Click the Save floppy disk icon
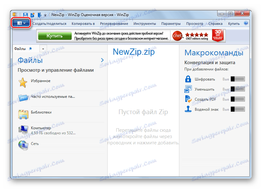Screen dimensions: 262x189 25,15
